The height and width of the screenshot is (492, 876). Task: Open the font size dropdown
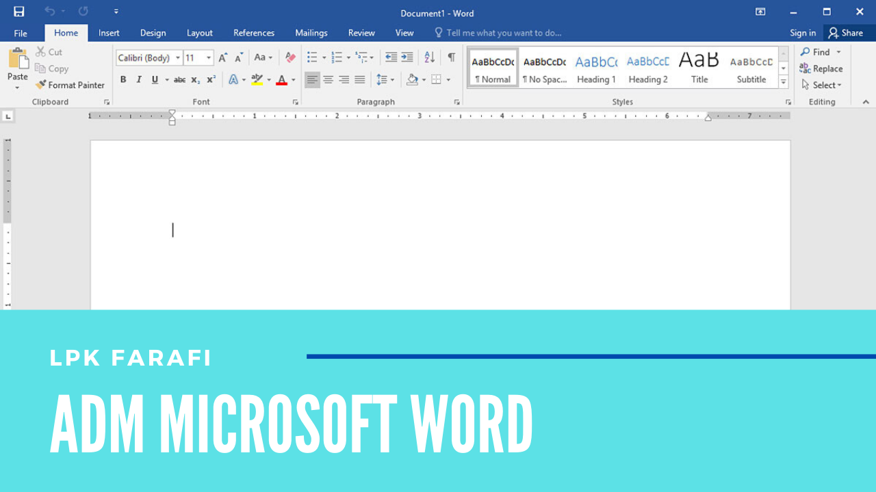tap(209, 58)
